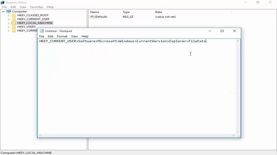Minimize the Notepad window

click(x=210, y=31)
